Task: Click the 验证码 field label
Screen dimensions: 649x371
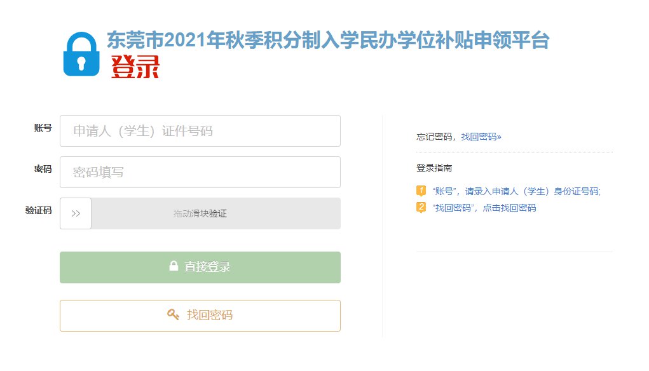Action: click(x=38, y=210)
